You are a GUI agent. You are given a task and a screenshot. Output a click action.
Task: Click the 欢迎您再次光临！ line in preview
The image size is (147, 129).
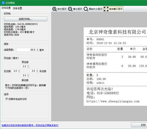click(100, 89)
